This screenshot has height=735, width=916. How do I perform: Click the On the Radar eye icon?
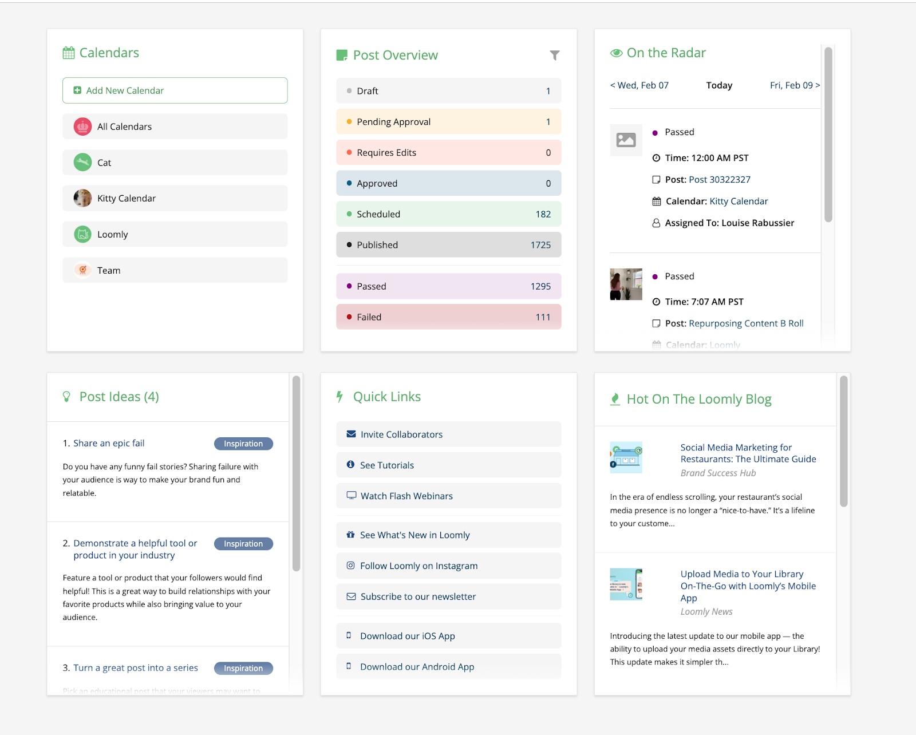click(x=616, y=53)
